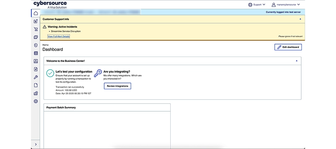
Task: Click the Home breadcrumb
Action: point(46,45)
